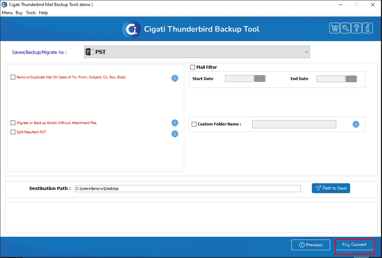The width and height of the screenshot is (382, 258).
Task: Click the Saves/Backup/Migrate As label
Action: click(39, 52)
